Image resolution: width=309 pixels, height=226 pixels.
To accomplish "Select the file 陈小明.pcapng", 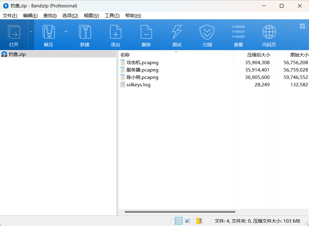I will 142,77.
